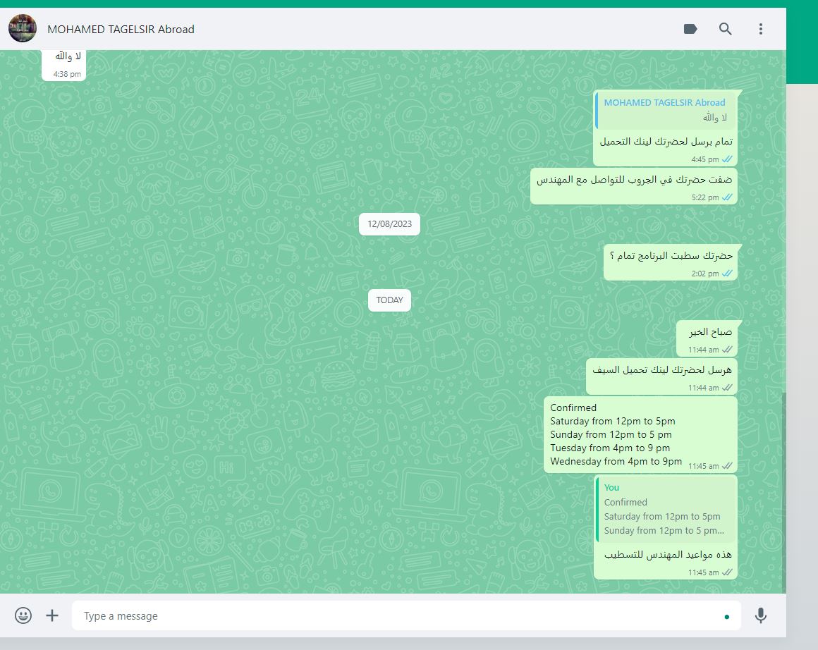Click the 12/08/2023 date separator

coord(389,224)
